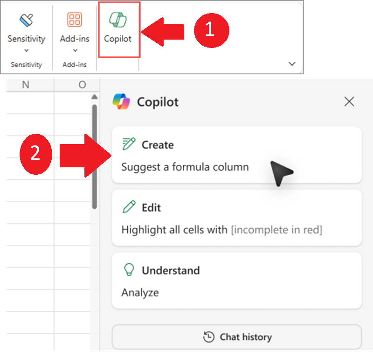Click the vertical scrollbar up arrow
Screen dimensions: 373x357
[x=94, y=96]
